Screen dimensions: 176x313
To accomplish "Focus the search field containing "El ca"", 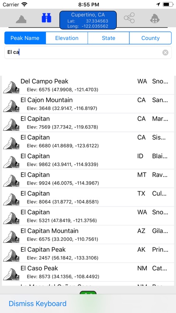I will pos(88,53).
